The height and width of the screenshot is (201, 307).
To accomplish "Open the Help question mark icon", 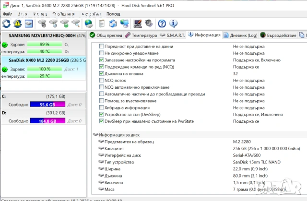I will click(162, 24).
